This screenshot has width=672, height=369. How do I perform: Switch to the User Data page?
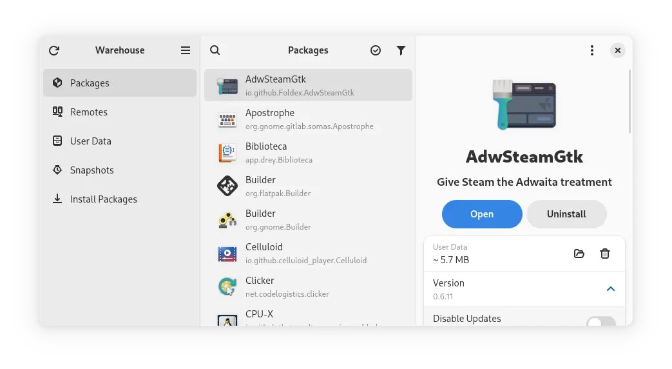120,141
